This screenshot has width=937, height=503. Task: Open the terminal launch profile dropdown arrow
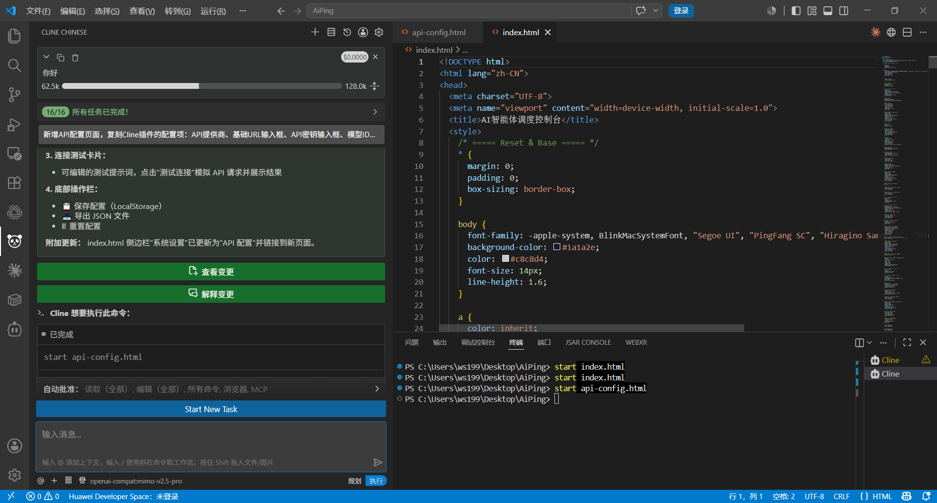tap(869, 342)
